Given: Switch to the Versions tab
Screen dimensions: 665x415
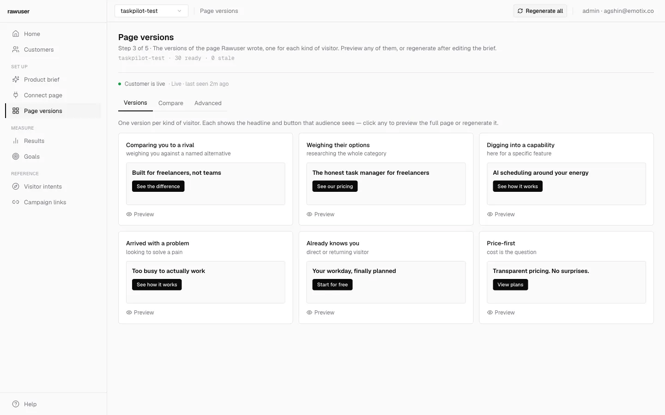Looking at the screenshot, I should point(135,103).
